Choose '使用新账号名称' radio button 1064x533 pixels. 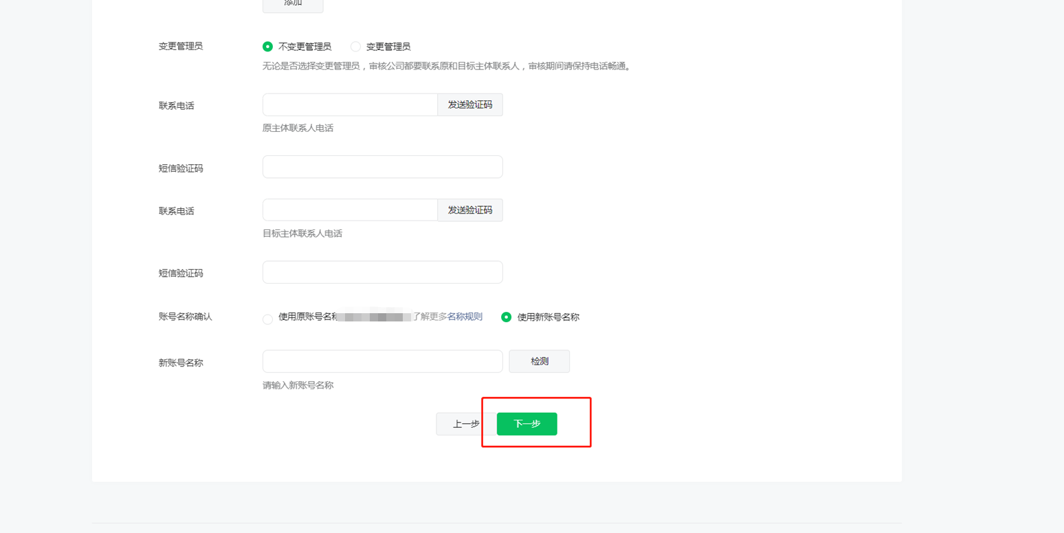(507, 317)
